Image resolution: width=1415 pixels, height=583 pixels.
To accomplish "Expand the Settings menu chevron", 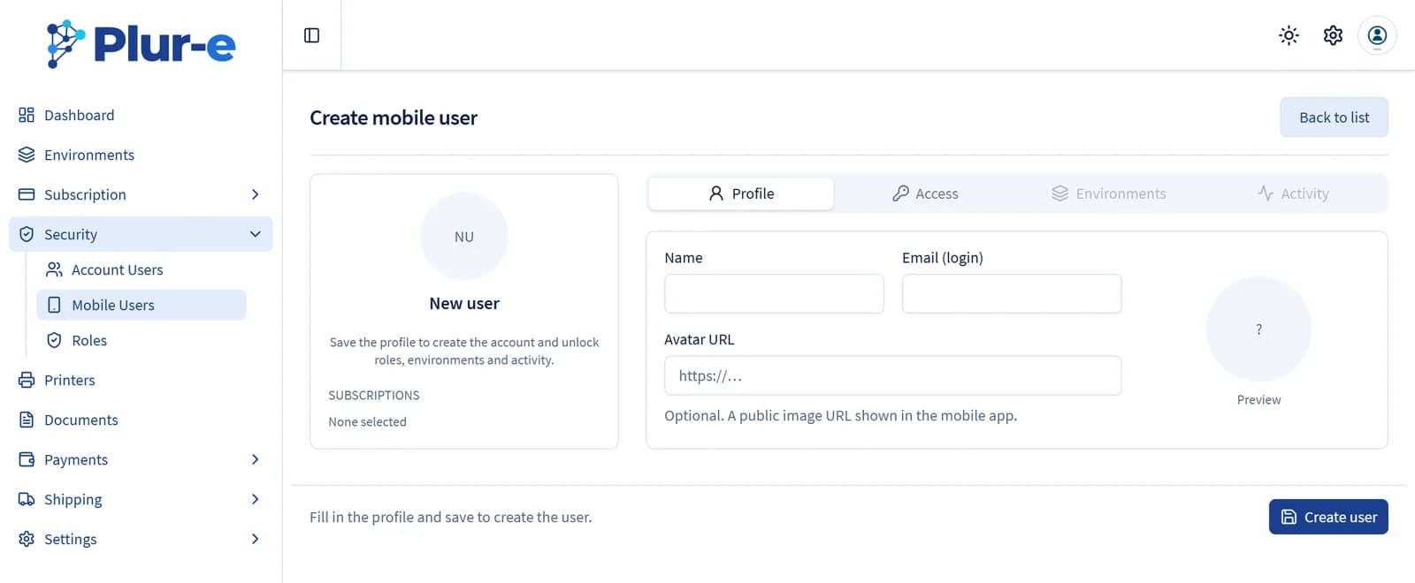I will [255, 539].
